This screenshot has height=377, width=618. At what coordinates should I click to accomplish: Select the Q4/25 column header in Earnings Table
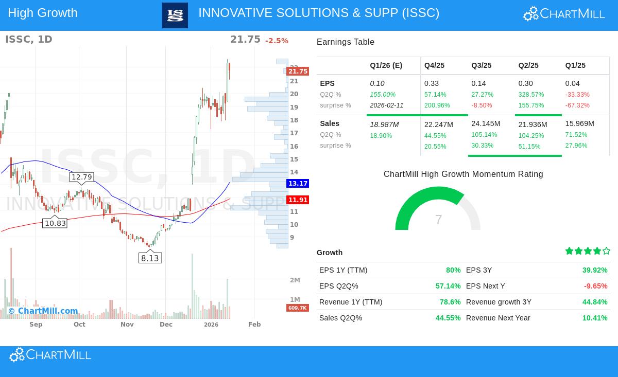coord(434,65)
